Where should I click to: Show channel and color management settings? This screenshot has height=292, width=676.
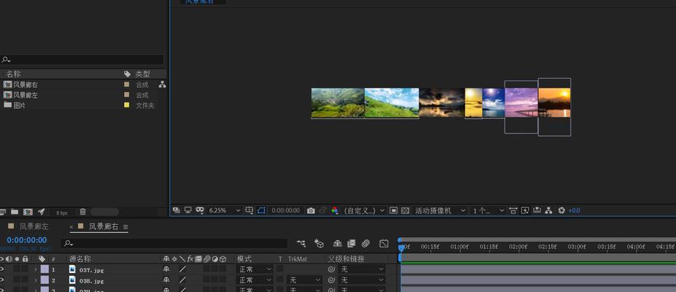pos(335,210)
